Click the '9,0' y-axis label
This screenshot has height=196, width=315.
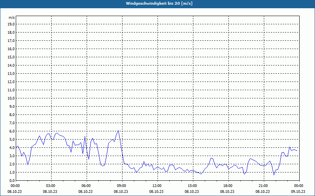(12, 106)
